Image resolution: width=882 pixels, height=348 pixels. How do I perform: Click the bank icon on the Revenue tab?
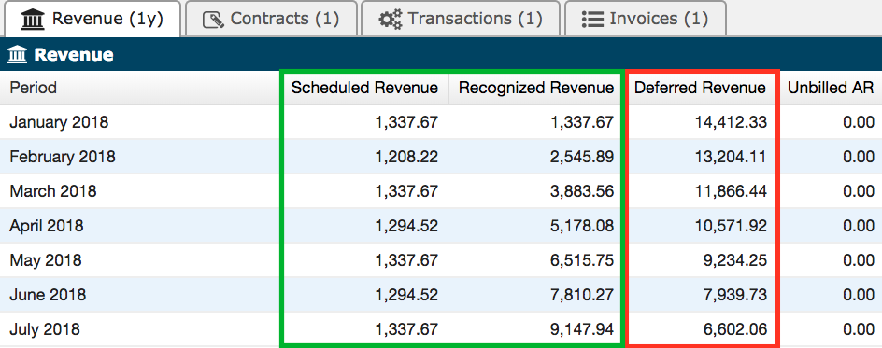33,20
